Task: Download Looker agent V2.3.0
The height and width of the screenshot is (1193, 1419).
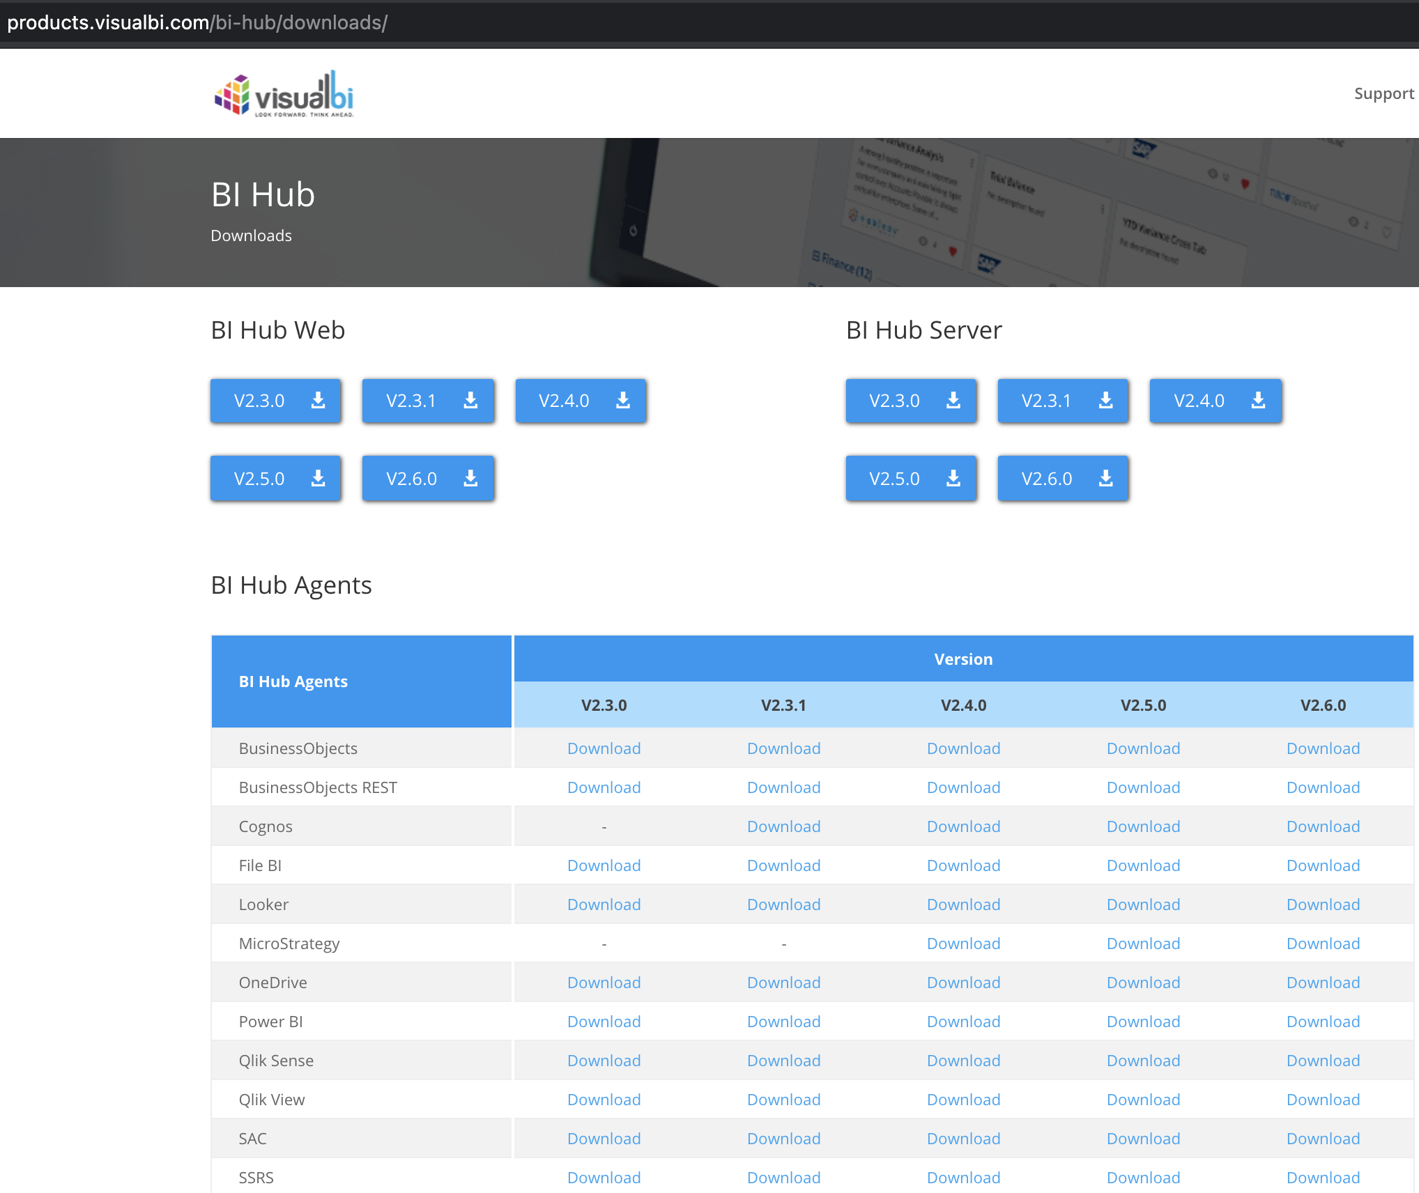Action: coord(604,905)
